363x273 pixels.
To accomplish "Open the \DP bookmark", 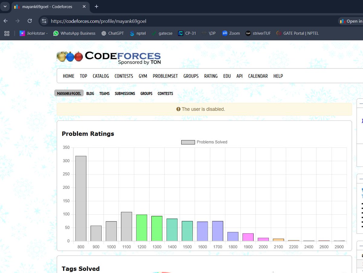I will 209,33.
